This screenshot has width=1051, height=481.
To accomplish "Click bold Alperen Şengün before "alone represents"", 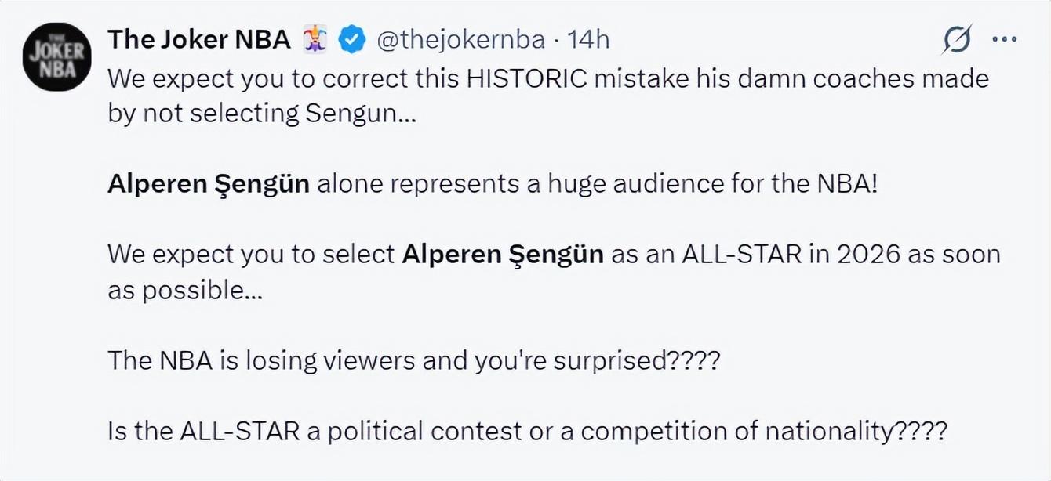I will (209, 183).
